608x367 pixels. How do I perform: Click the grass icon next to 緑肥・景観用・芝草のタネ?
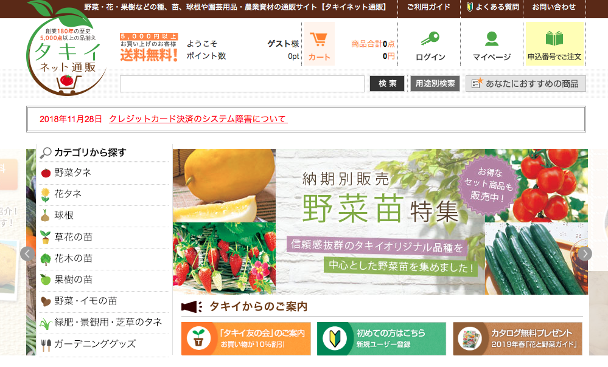click(46, 323)
